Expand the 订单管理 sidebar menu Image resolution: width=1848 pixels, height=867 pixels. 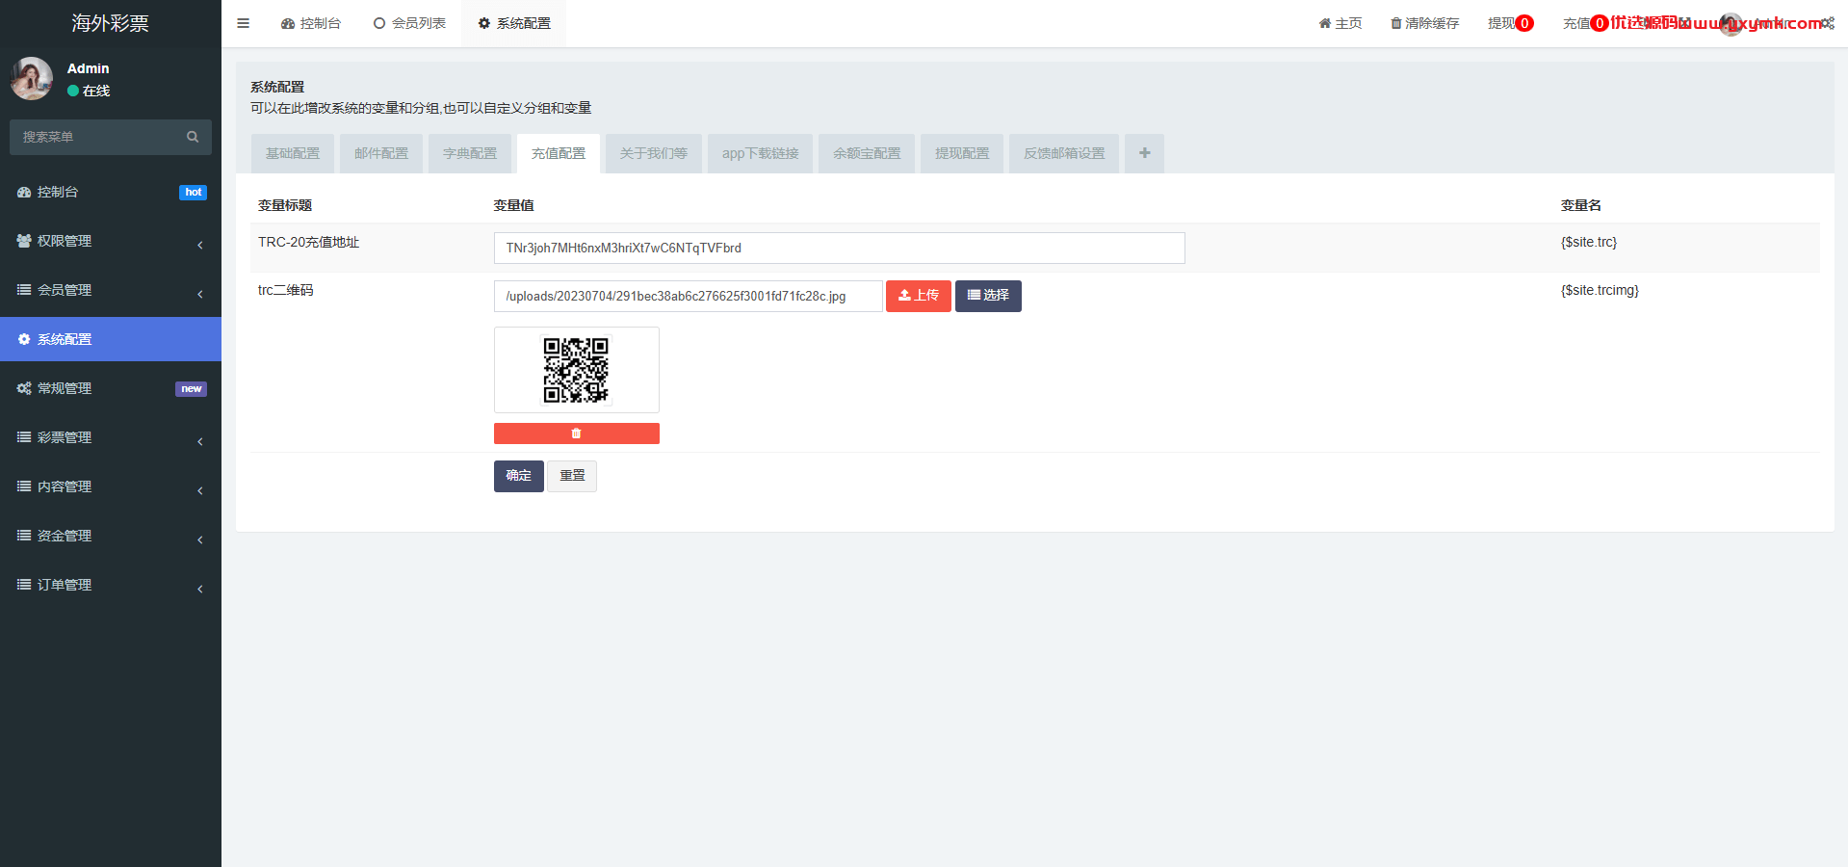click(111, 585)
